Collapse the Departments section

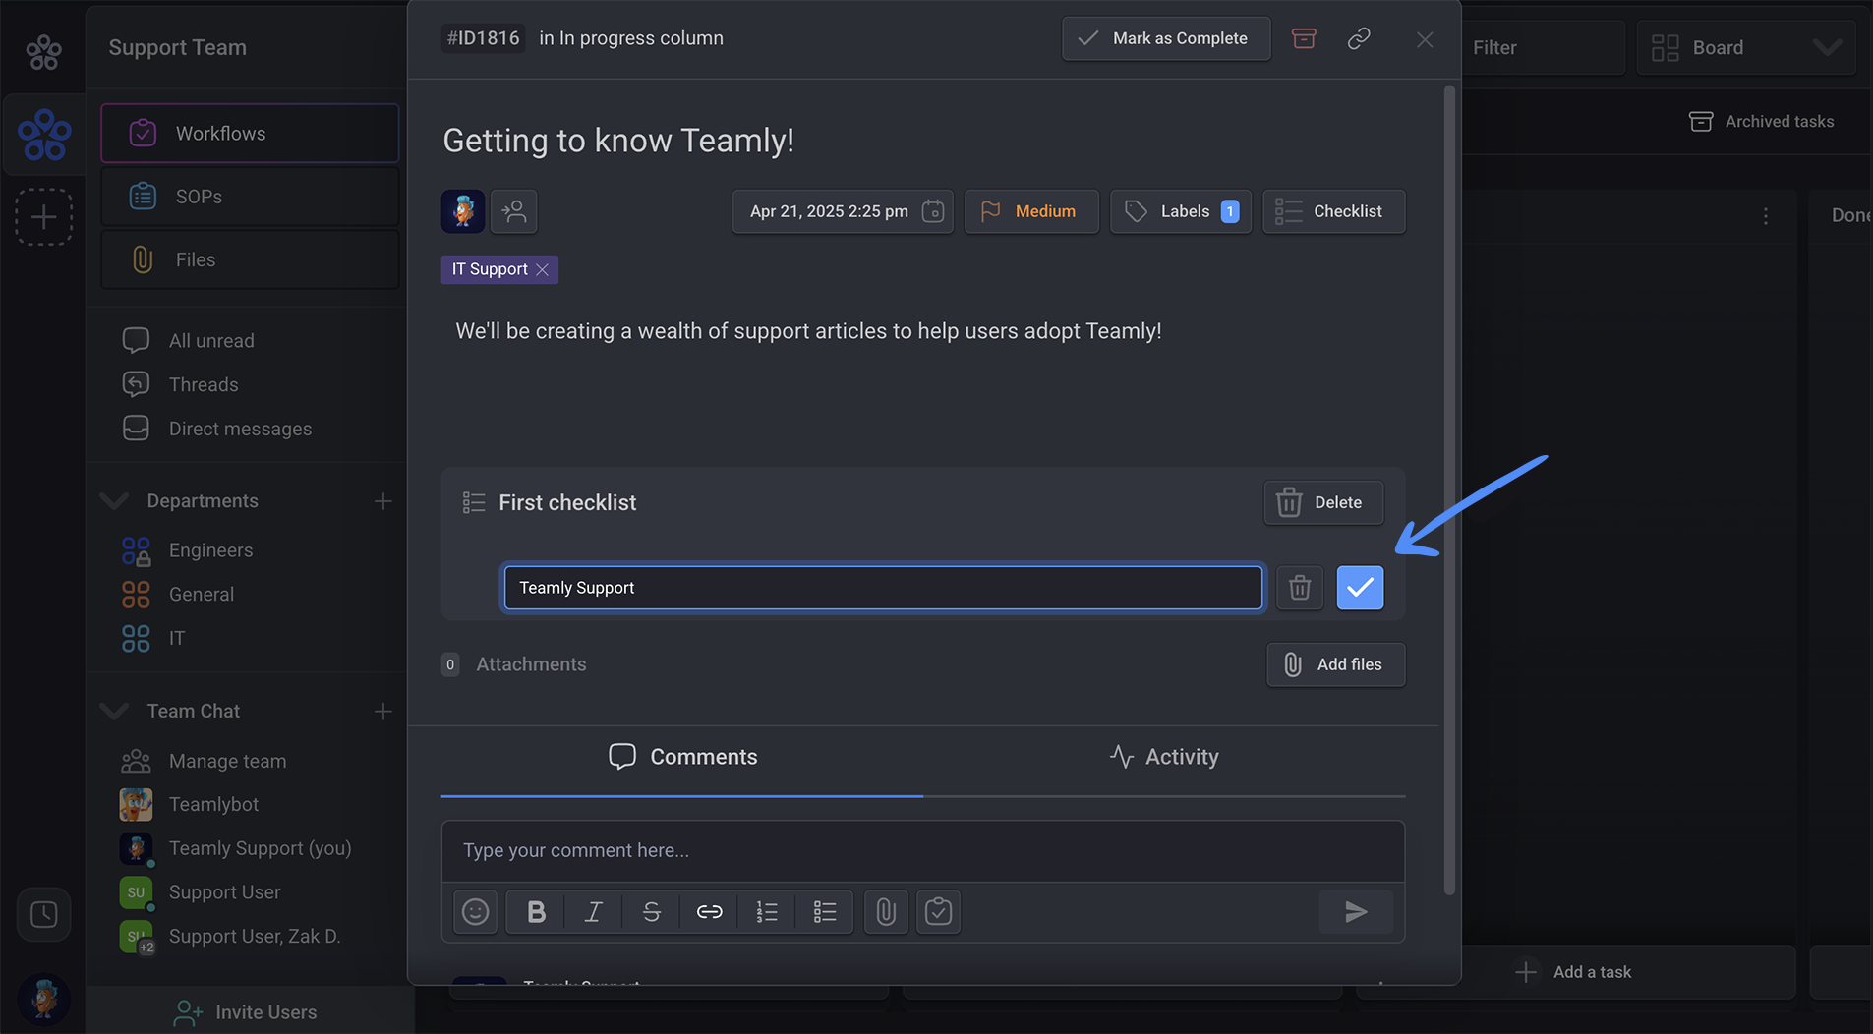[115, 501]
